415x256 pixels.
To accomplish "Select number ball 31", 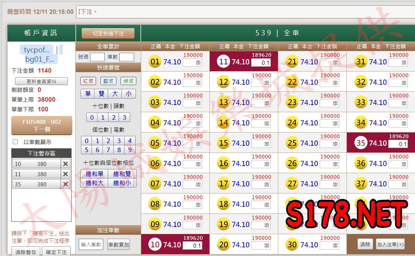I will [361, 62].
